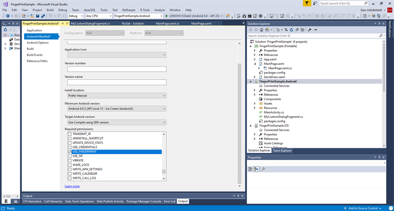Enable the VIBRATE permission checkbox
Viewport: 394px width, 211px height.
pos(70,160)
